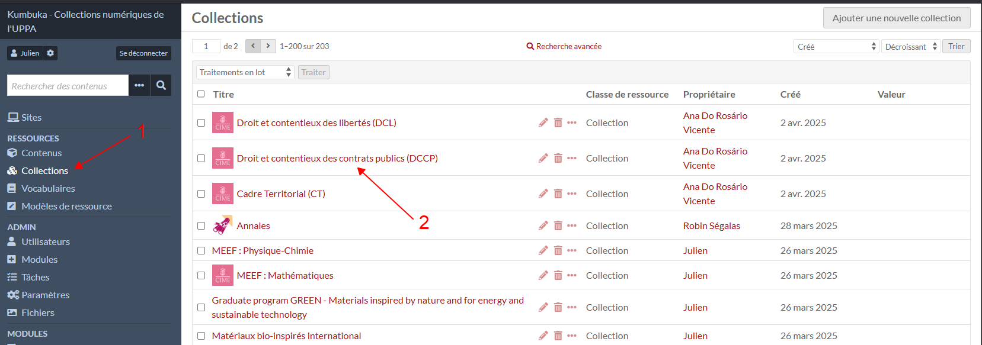Viewport: 982px width, 345px height.
Task: Open the Annales collection thumbnail
Action: pos(222,225)
